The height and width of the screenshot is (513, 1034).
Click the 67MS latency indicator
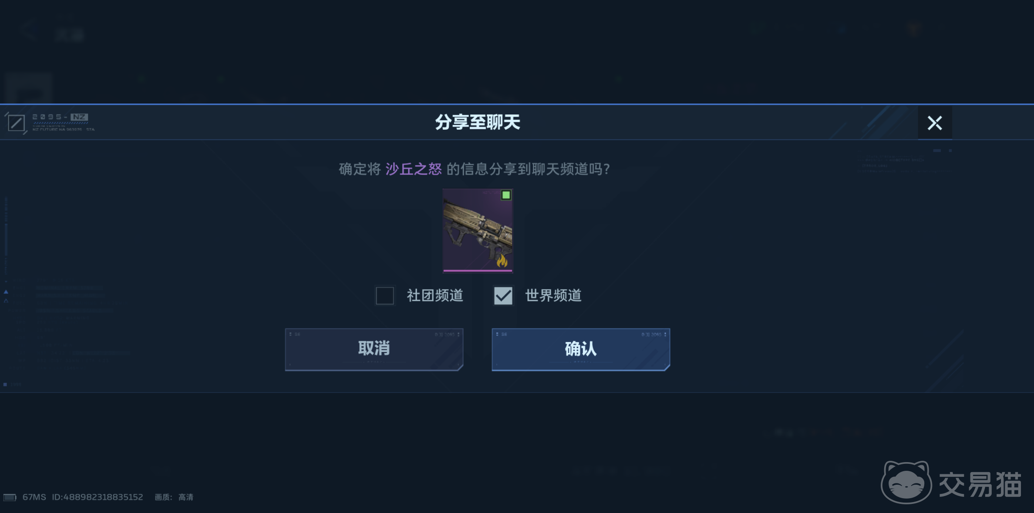[34, 497]
